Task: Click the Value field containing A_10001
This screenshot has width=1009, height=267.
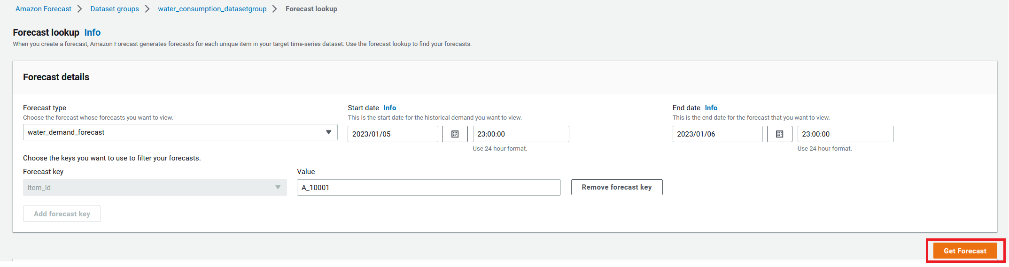Action: click(429, 188)
